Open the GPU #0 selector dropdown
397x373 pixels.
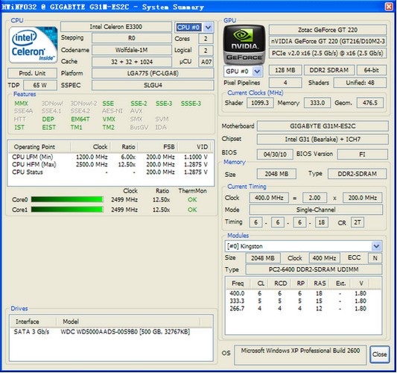(x=257, y=72)
